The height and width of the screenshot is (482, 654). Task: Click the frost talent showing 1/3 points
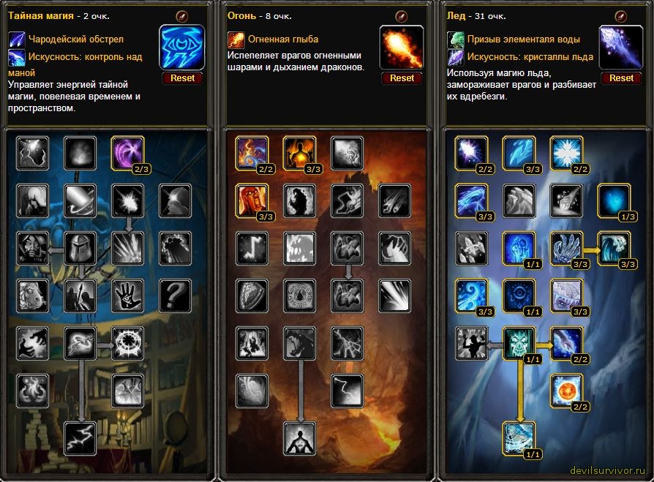pyautogui.click(x=614, y=200)
